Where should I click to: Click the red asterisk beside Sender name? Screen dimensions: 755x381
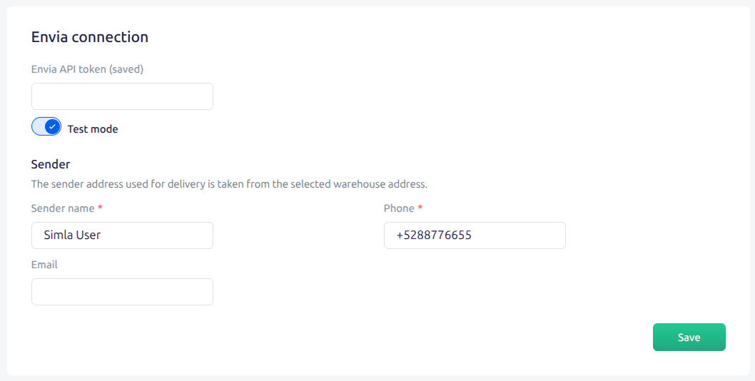point(100,207)
